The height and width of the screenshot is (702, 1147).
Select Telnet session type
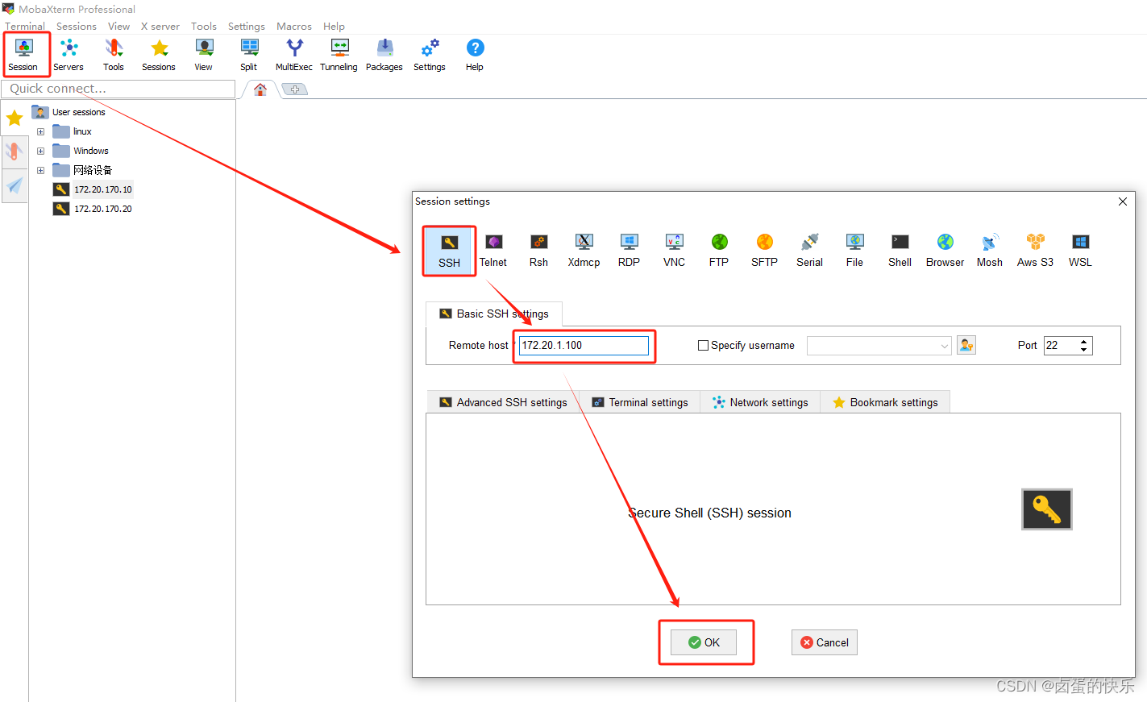click(493, 251)
